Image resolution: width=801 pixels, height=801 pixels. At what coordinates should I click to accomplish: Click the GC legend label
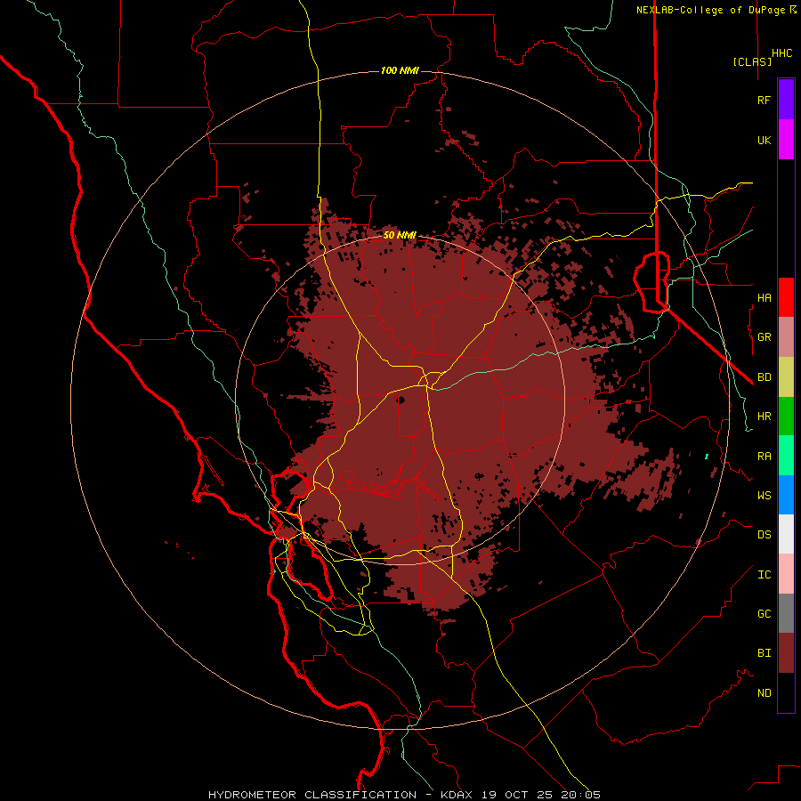pos(764,614)
